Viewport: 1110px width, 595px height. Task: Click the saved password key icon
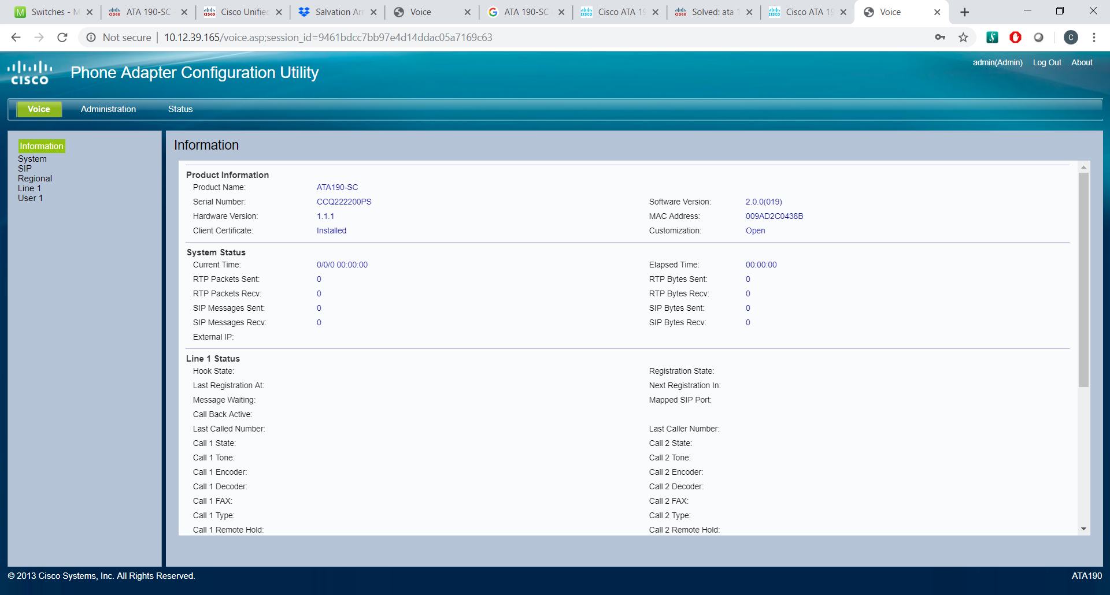[940, 38]
